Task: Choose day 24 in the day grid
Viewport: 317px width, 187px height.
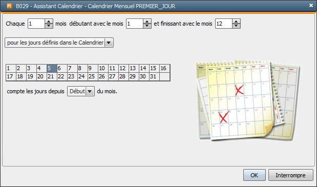Action: (x=82, y=76)
